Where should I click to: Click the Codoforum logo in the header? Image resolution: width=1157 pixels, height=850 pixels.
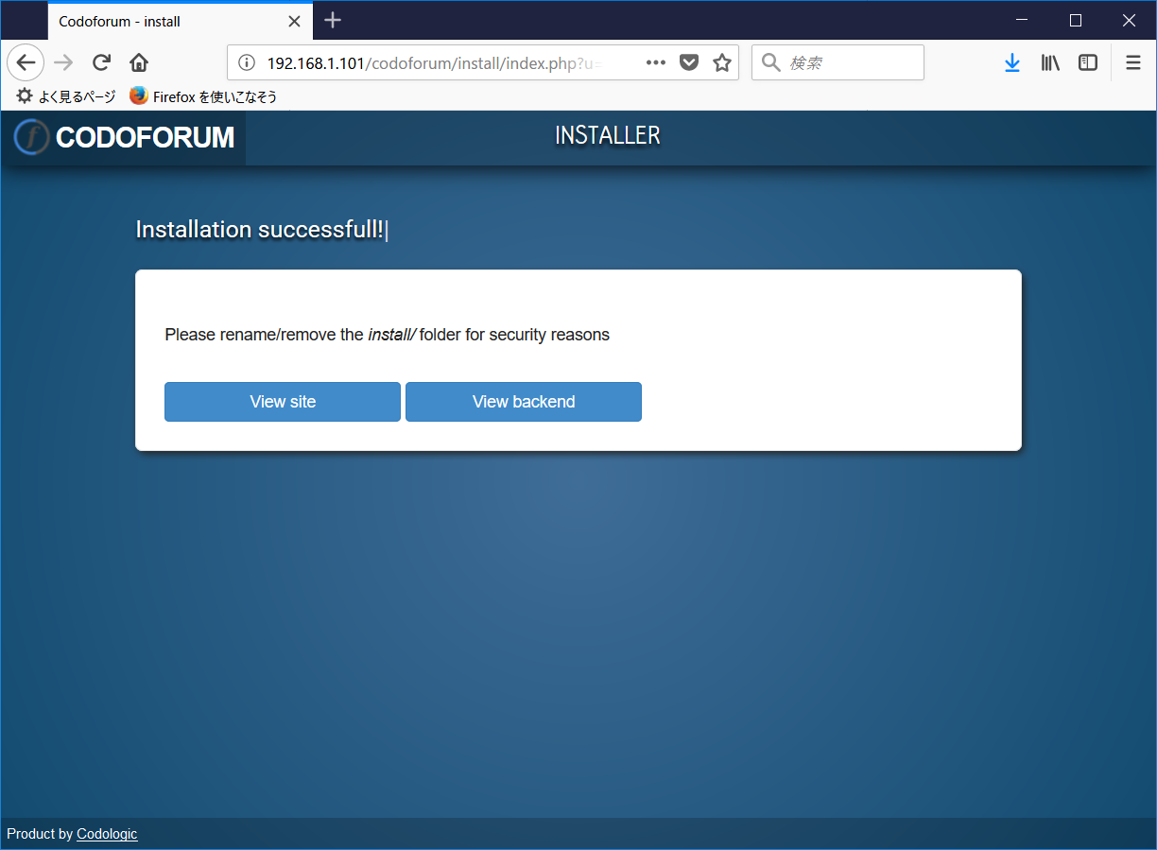[x=123, y=136]
